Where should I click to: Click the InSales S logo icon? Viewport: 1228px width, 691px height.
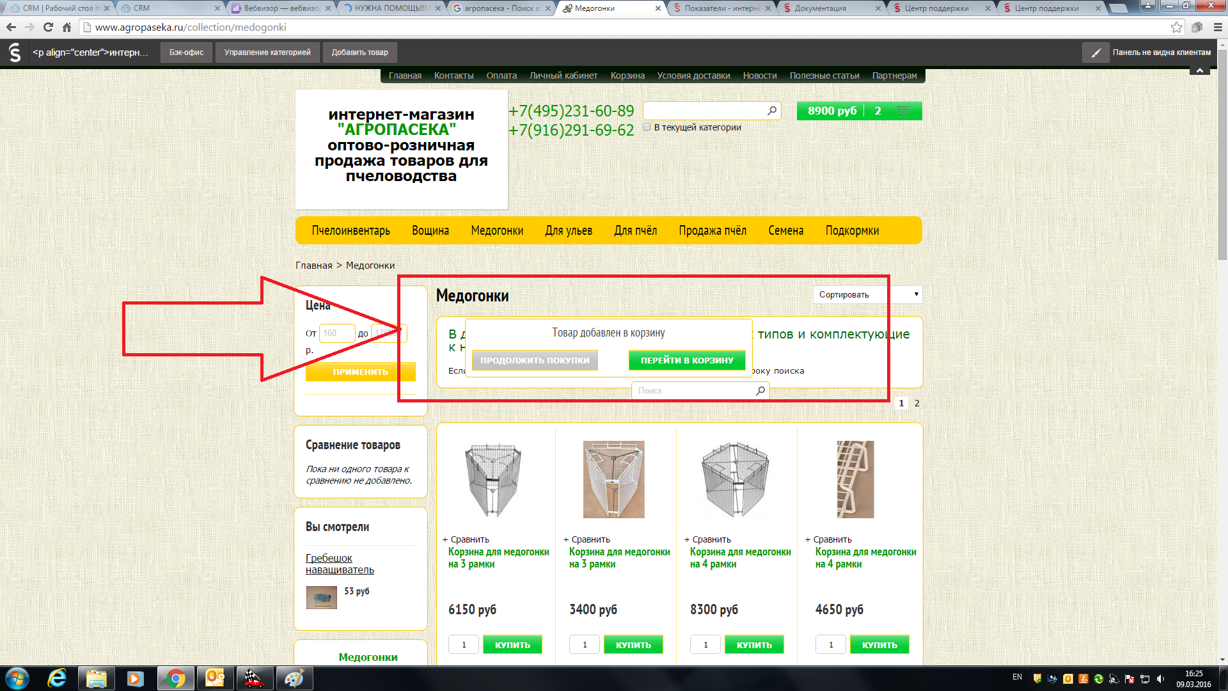click(15, 52)
